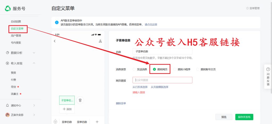Open 用户管理 in sidebar
The height and width of the screenshot is (124, 272).
(16, 36)
